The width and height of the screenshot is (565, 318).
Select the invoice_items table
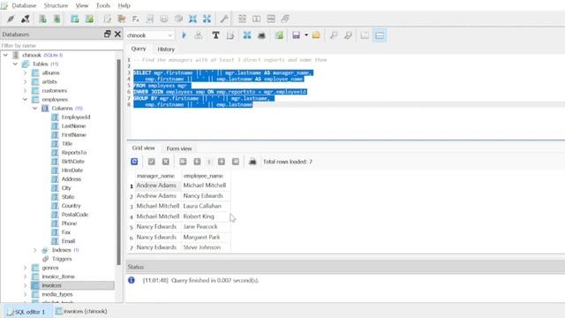point(58,276)
